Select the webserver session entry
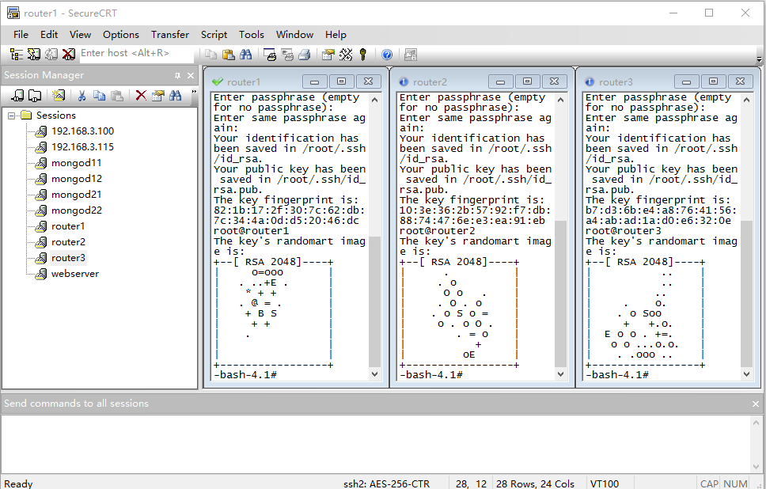The image size is (766, 489). coord(75,274)
